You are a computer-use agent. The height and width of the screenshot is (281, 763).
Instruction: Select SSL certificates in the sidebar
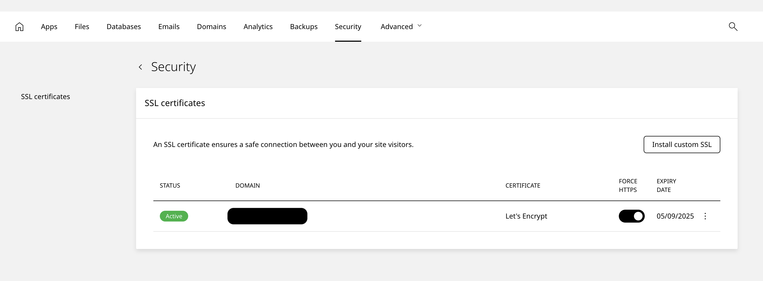click(45, 97)
